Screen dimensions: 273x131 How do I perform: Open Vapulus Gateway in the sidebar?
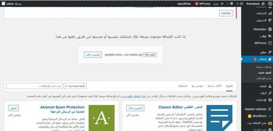[x=258, y=109]
